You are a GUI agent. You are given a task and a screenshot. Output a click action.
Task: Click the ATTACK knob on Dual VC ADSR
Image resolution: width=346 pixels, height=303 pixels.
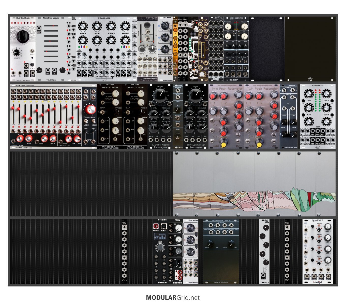click(x=83, y=26)
